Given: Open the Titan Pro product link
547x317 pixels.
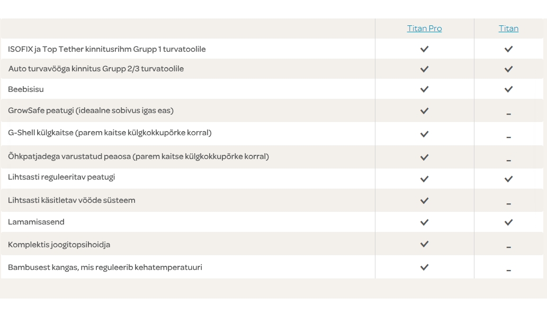Looking at the screenshot, I should (x=424, y=28).
